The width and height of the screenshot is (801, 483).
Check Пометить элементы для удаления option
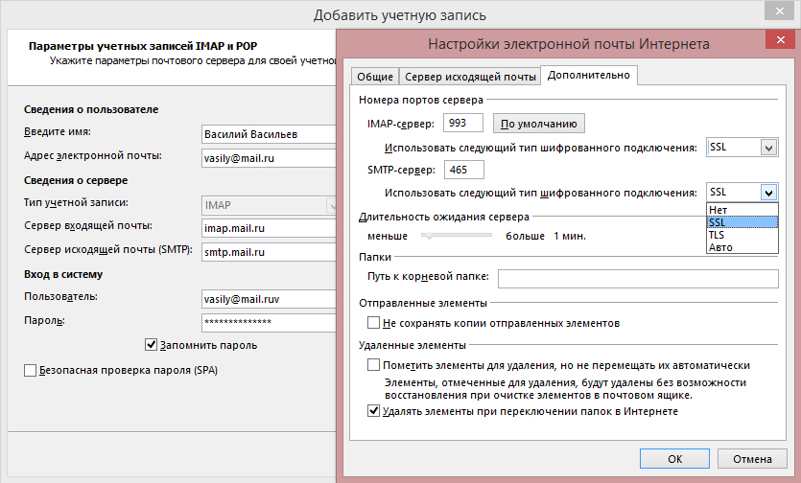tap(374, 365)
